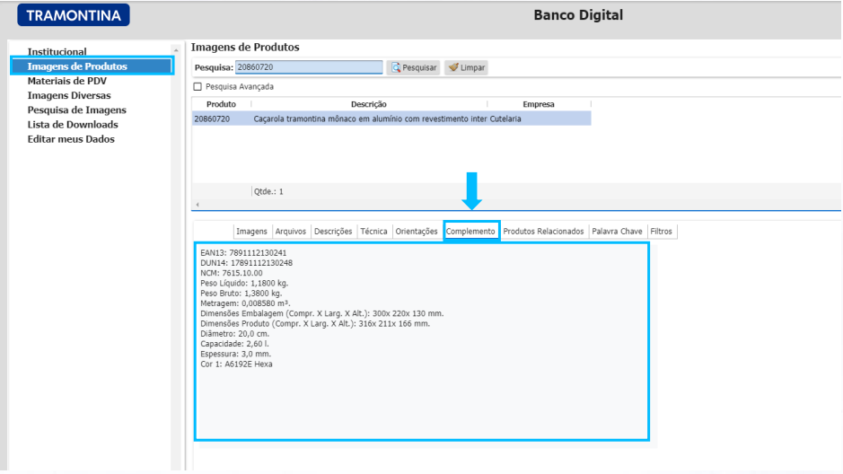Show the Orientações tab

coord(417,231)
